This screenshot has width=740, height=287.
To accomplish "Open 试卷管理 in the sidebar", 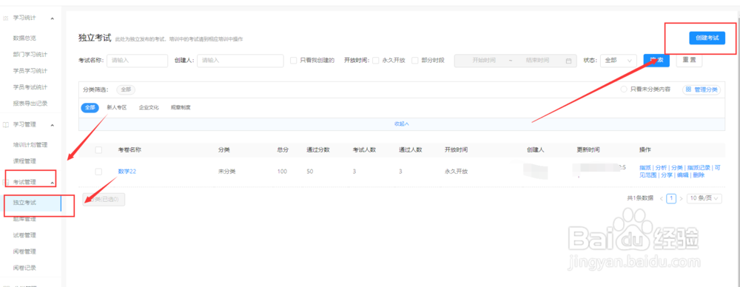I will pyautogui.click(x=24, y=235).
